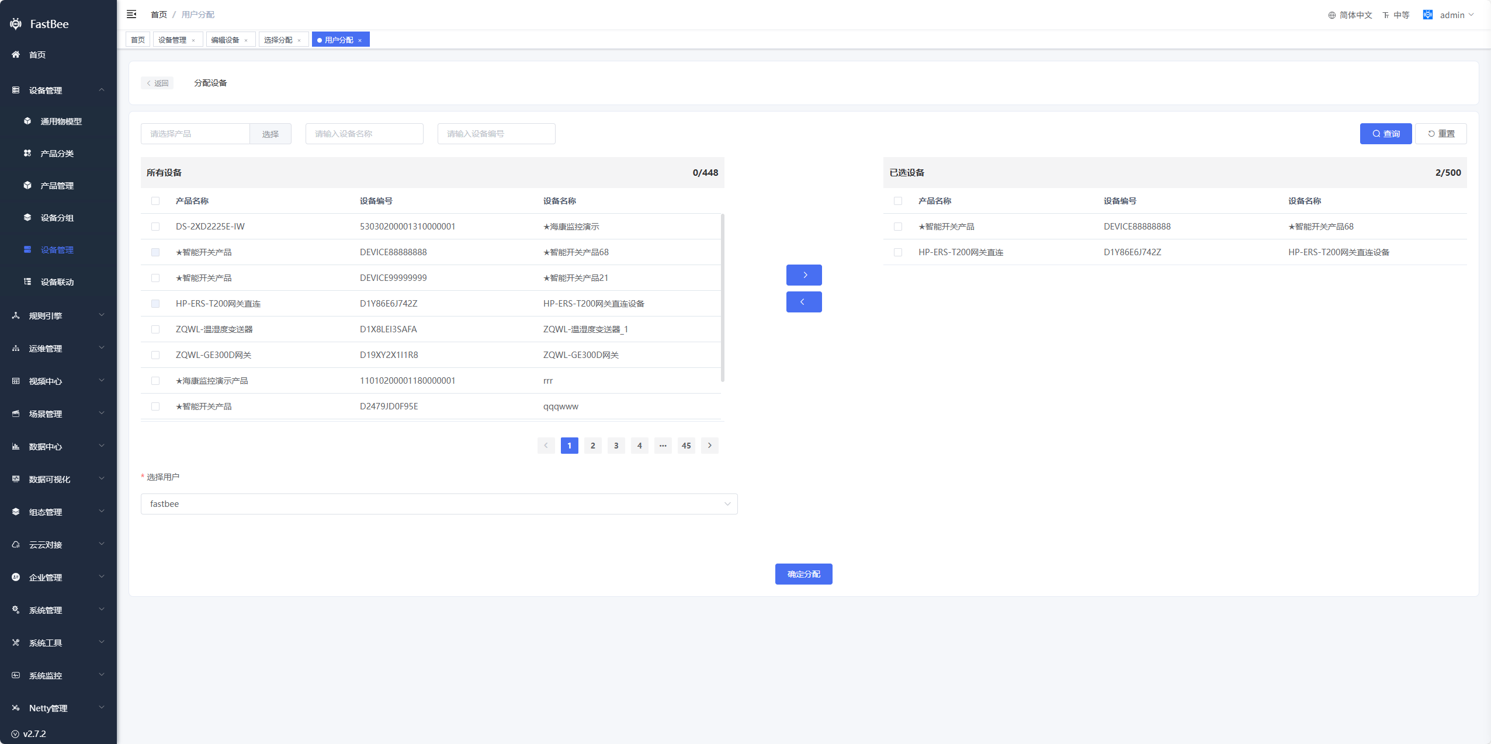Open 设备分组 menu item
Screen dimensions: 1491x744
57,218
